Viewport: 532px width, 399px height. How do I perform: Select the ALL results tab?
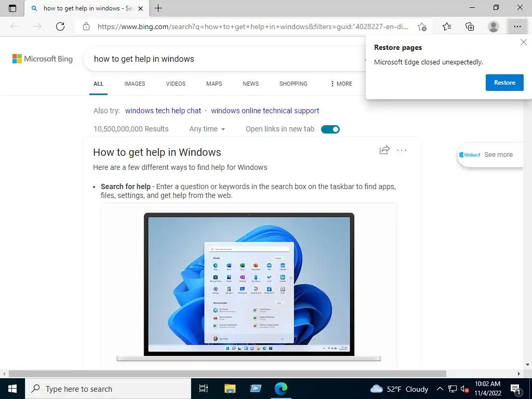pos(98,84)
